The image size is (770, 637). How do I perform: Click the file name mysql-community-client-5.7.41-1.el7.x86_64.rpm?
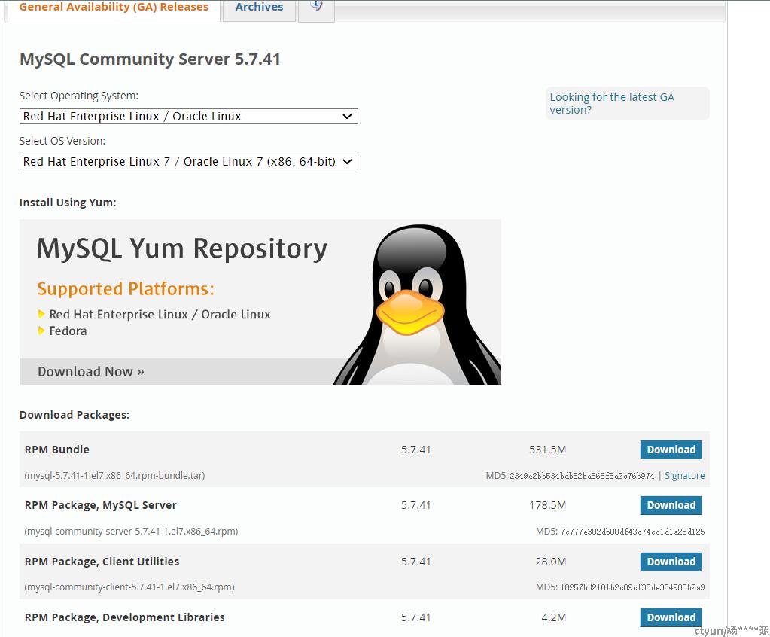129,587
